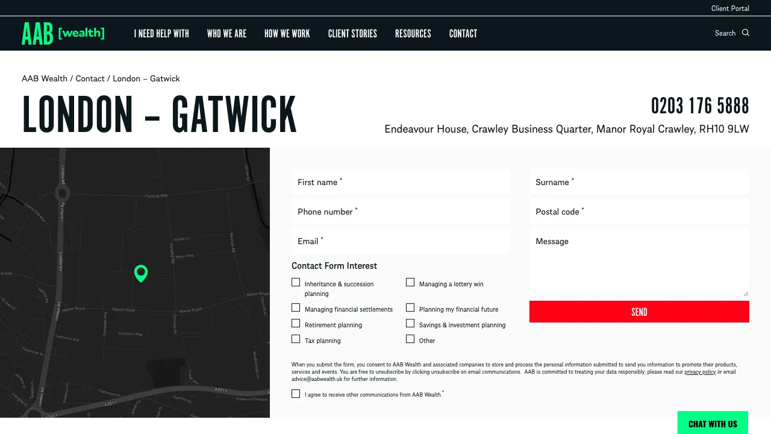Open the Client Portal link
This screenshot has width=771, height=434.
(730, 8)
